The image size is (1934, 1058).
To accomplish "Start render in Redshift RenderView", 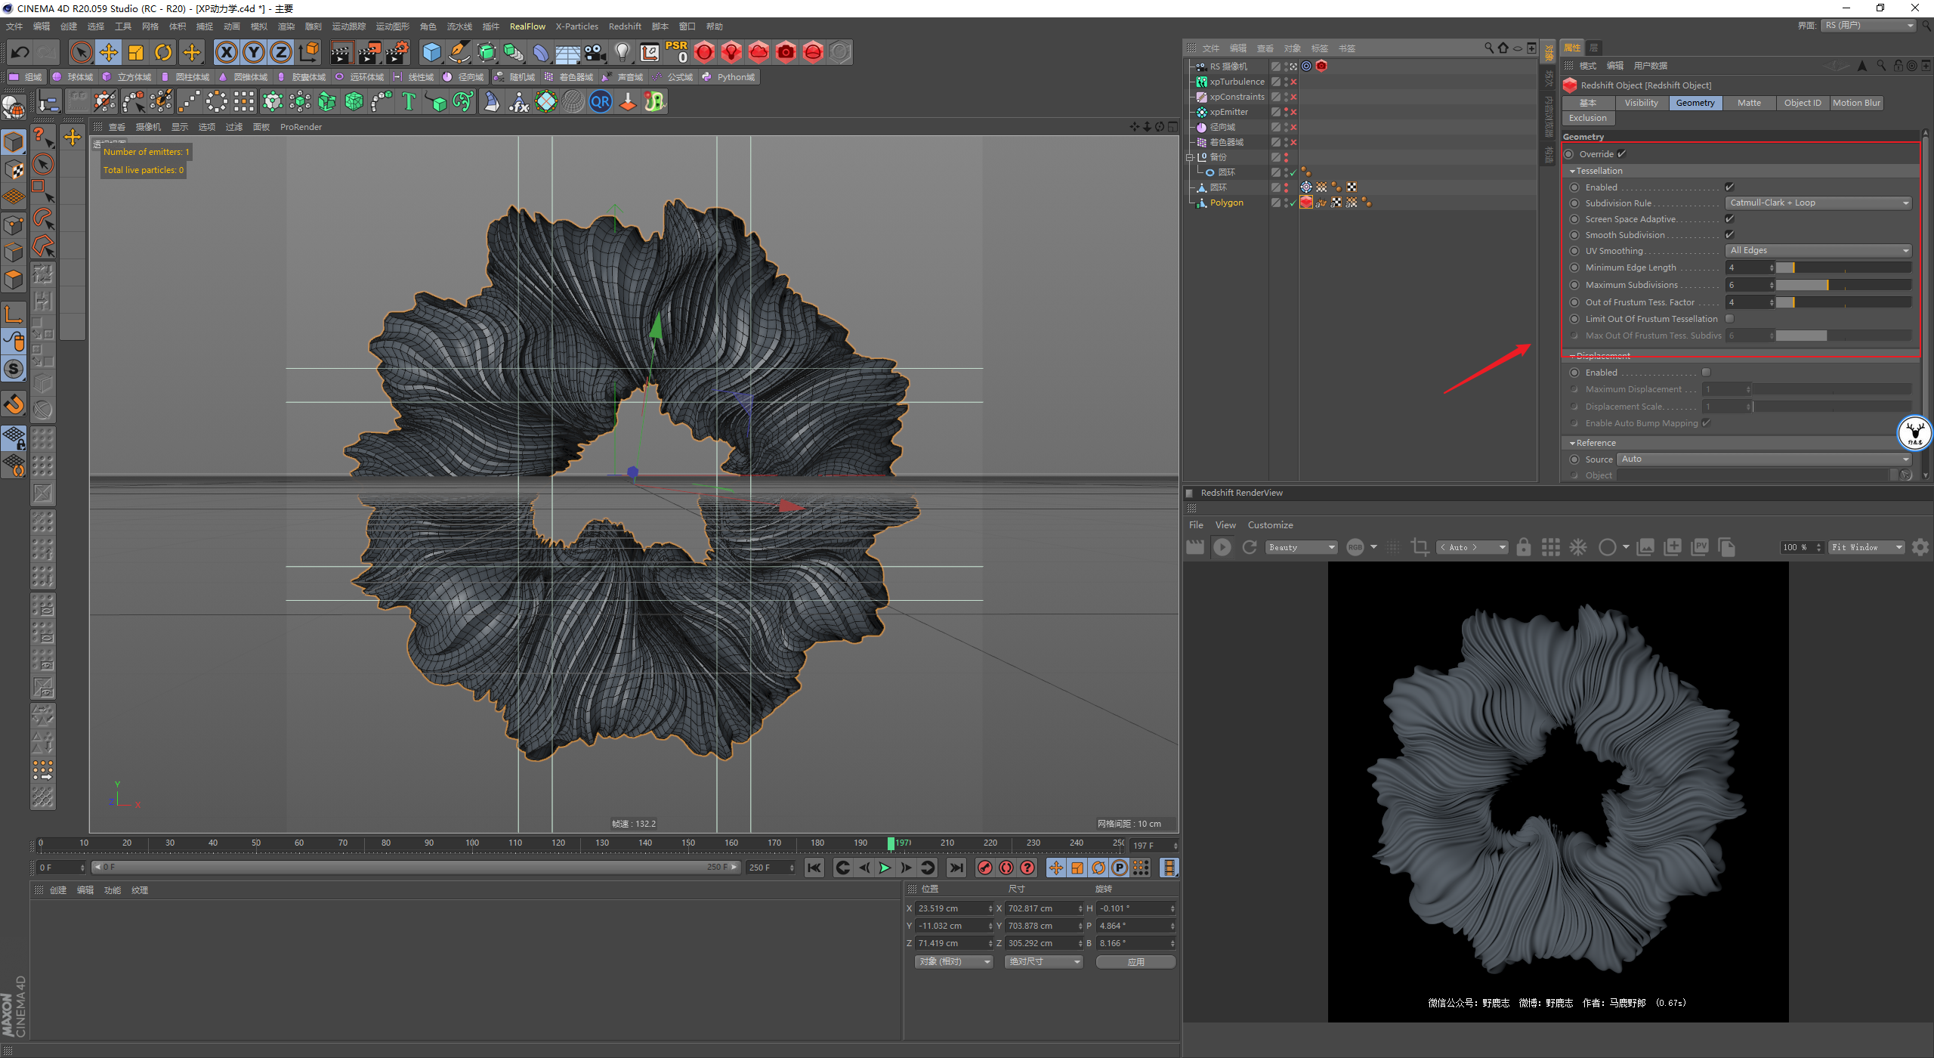I will coord(1222,547).
